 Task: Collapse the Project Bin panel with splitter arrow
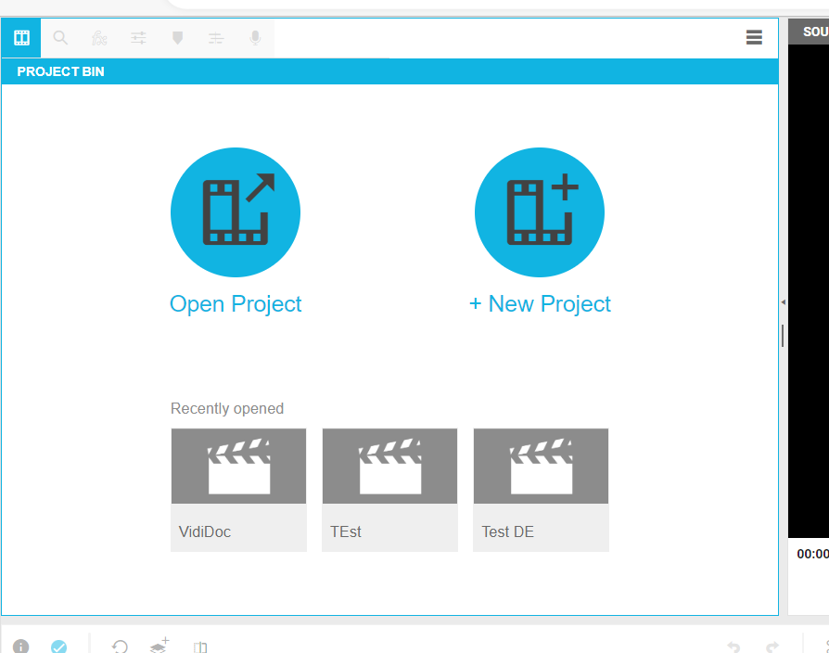pyautogui.click(x=783, y=302)
